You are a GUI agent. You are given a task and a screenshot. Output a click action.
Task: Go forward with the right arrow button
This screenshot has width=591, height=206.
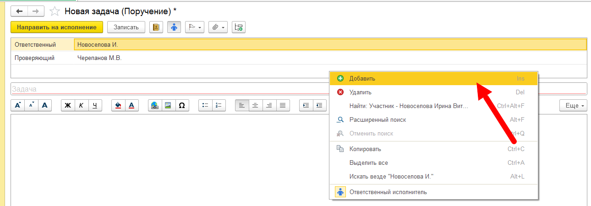point(35,11)
